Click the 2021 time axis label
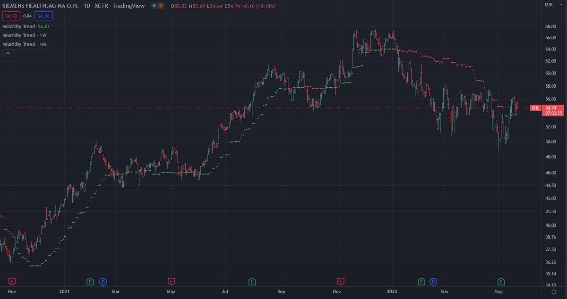The width and height of the screenshot is (567, 299). click(x=65, y=292)
